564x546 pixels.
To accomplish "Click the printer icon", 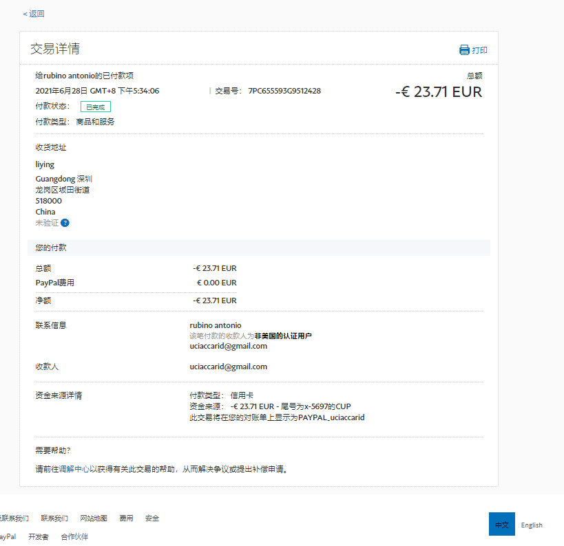I will (464, 50).
